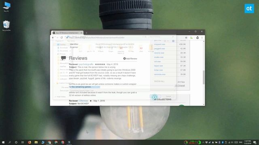The image size is (259, 145).
Task: Open the Action Center notifications icon
Action: coord(255,142)
